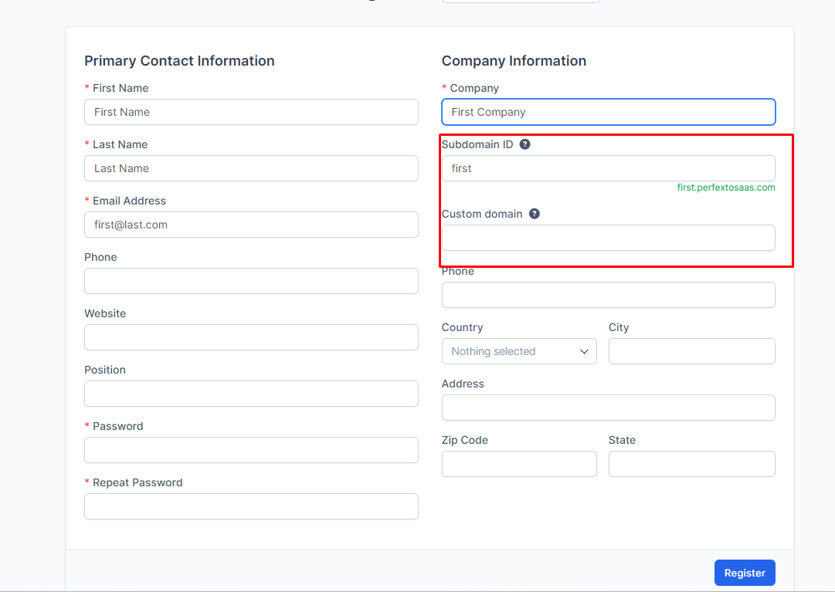Select the green first.perfextosaas.com text
Screen dimensions: 835x592
pyautogui.click(x=726, y=188)
